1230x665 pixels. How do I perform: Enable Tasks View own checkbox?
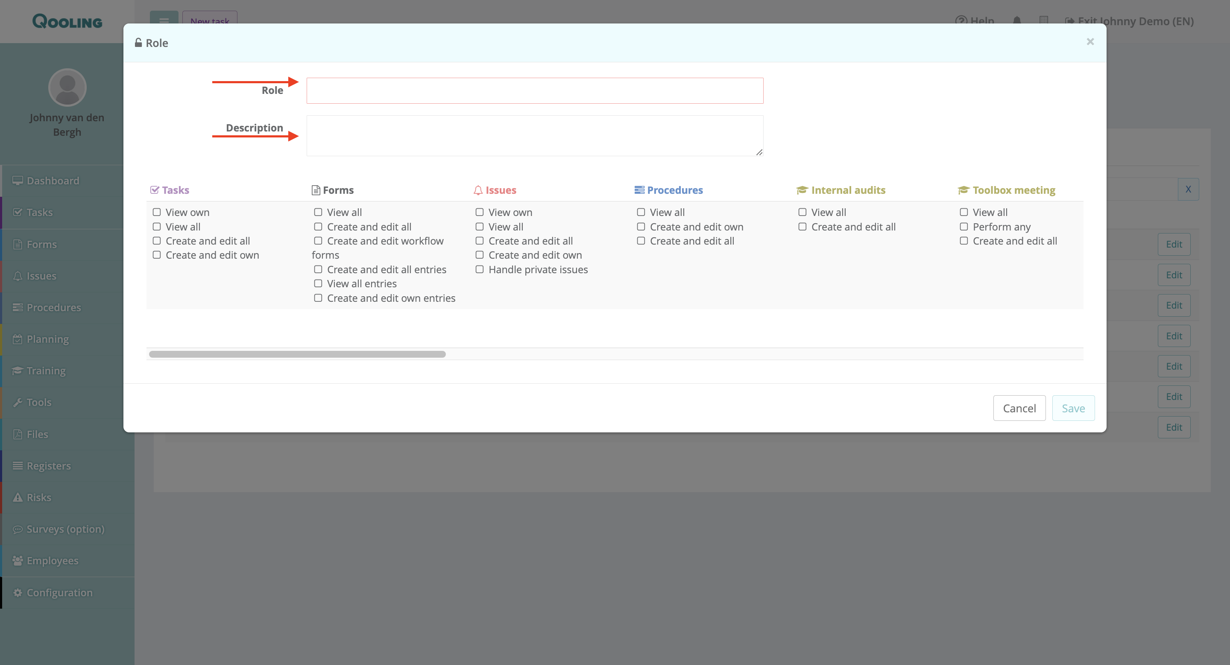click(x=157, y=212)
